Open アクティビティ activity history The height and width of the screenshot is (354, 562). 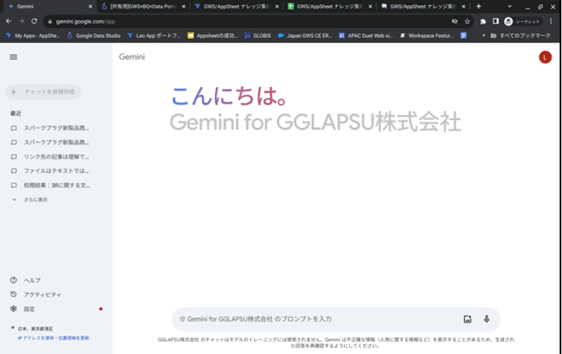coord(36,295)
